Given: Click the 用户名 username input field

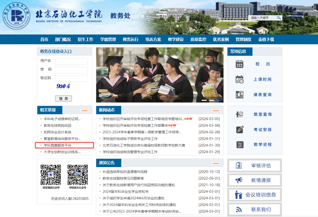Looking at the screenshot, I should (x=71, y=62).
